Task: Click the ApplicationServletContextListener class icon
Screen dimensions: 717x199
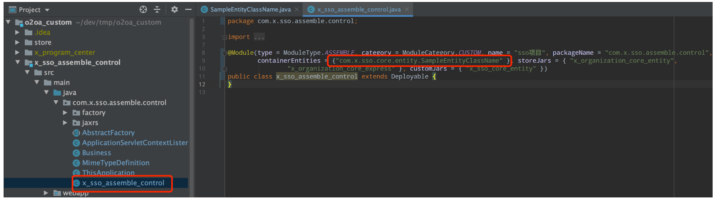Action: point(76,143)
